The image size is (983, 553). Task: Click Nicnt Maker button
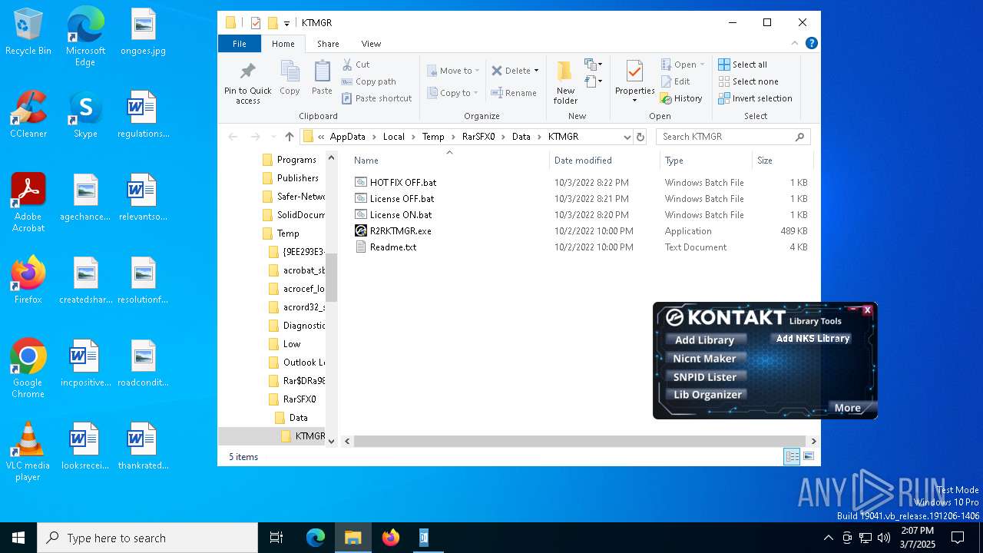(x=705, y=359)
